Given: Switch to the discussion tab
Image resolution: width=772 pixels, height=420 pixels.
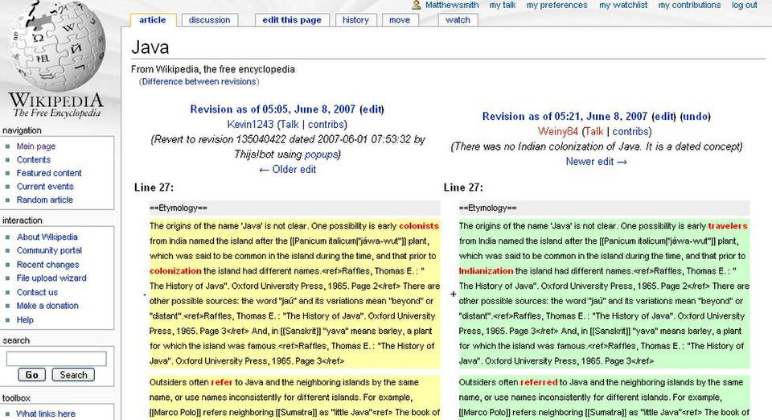Looking at the screenshot, I should [x=209, y=20].
